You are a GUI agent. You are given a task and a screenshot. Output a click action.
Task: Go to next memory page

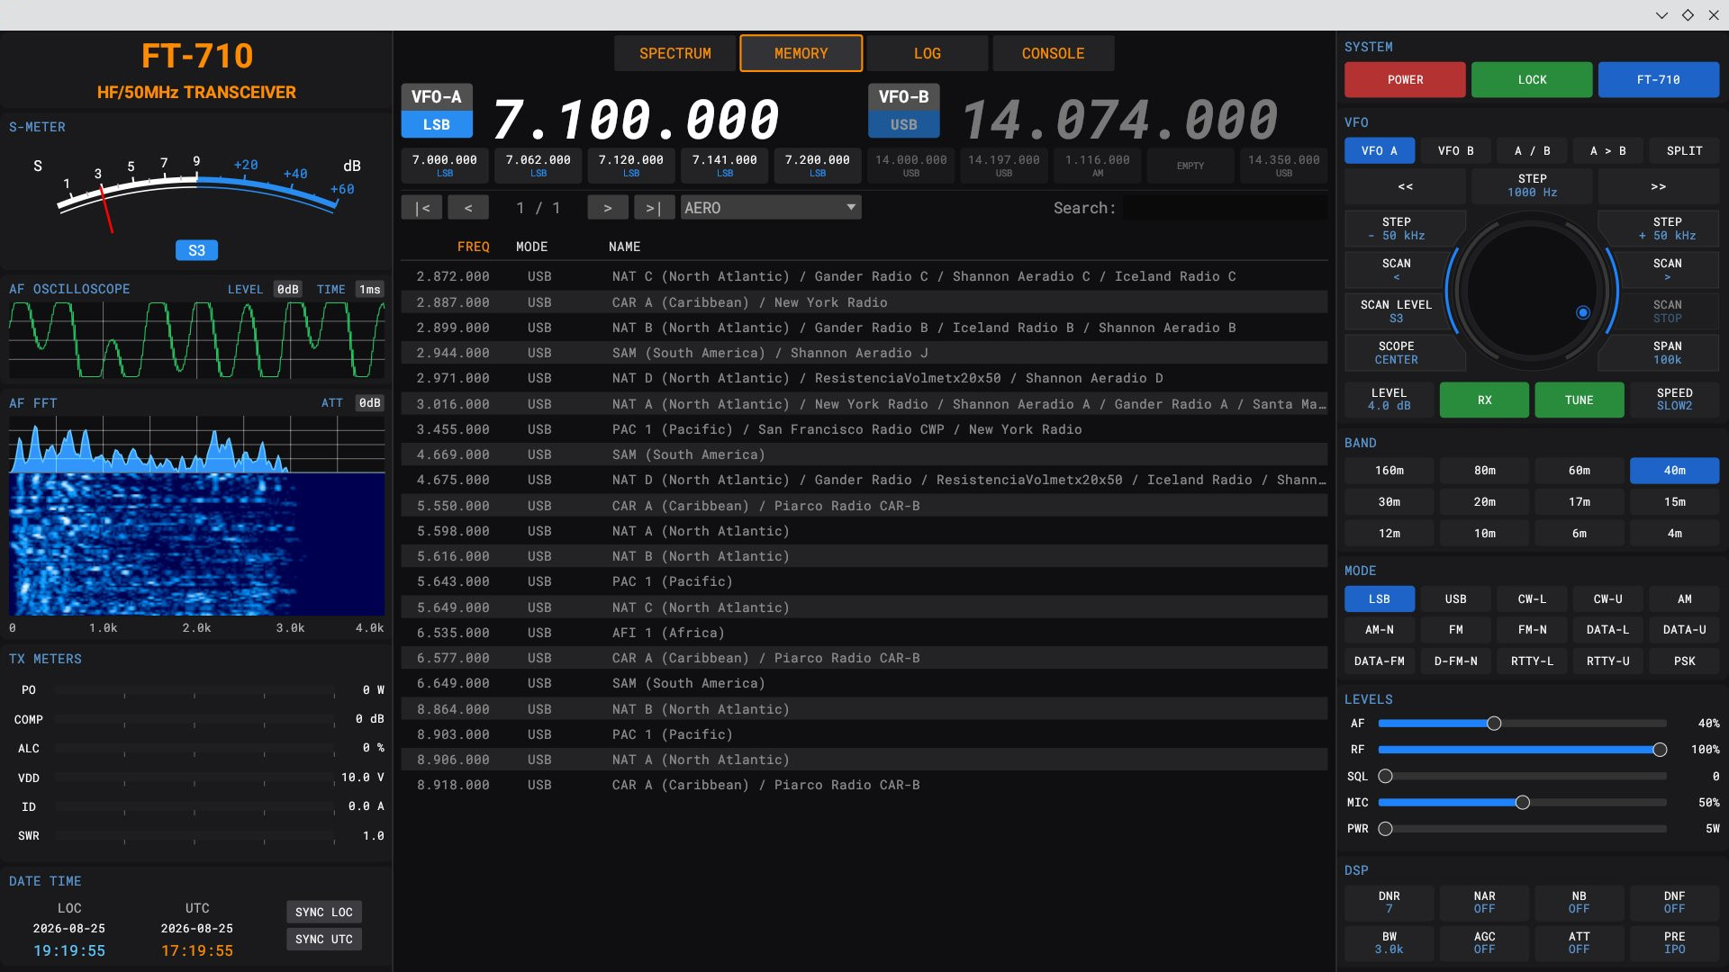pyautogui.click(x=608, y=208)
